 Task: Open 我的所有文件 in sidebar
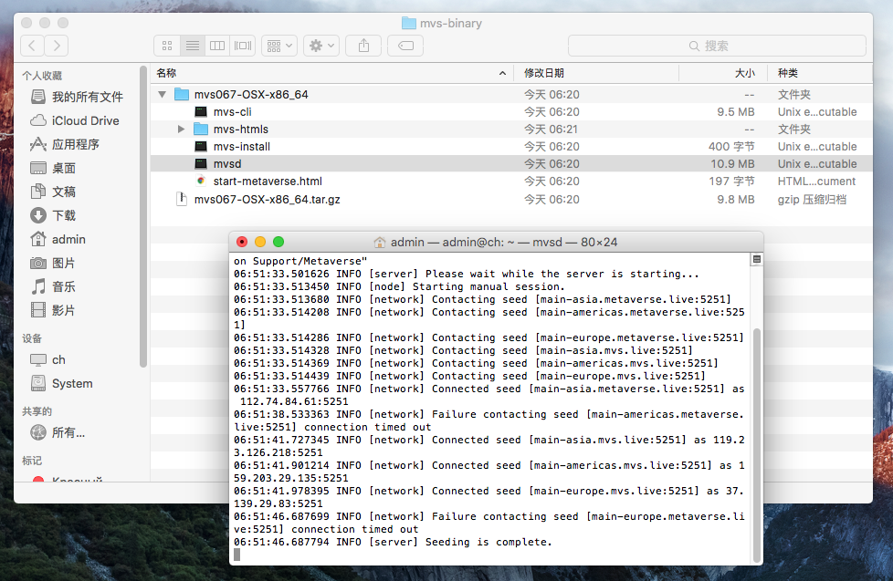pos(77,97)
